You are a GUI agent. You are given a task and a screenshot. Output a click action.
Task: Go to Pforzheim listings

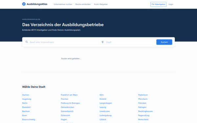(x=143, y=99)
